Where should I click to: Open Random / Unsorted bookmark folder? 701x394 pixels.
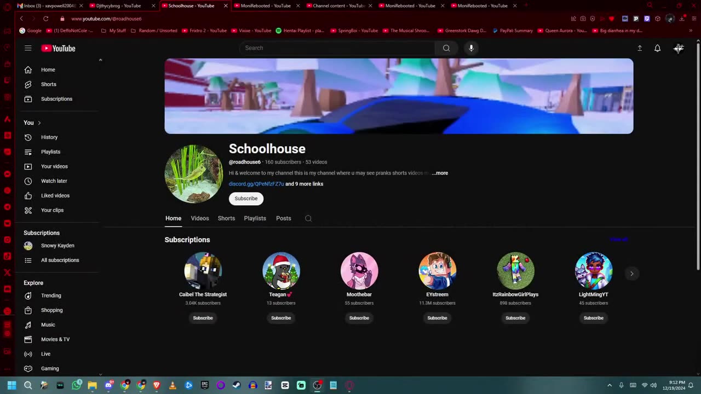(154, 31)
